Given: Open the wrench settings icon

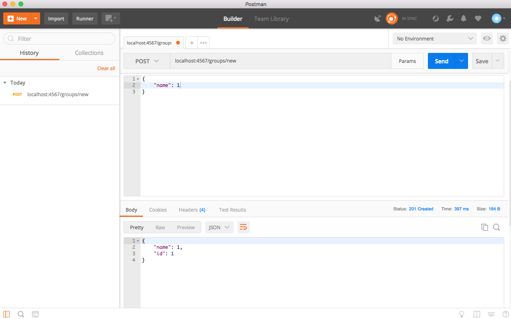Looking at the screenshot, I should (450, 18).
